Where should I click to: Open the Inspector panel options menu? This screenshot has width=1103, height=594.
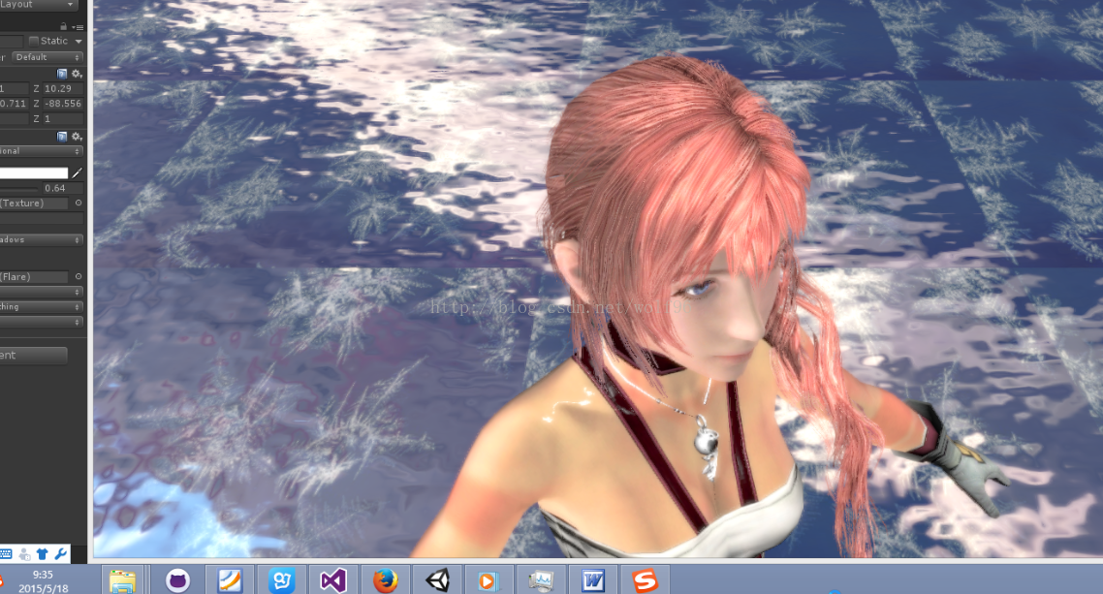79,27
